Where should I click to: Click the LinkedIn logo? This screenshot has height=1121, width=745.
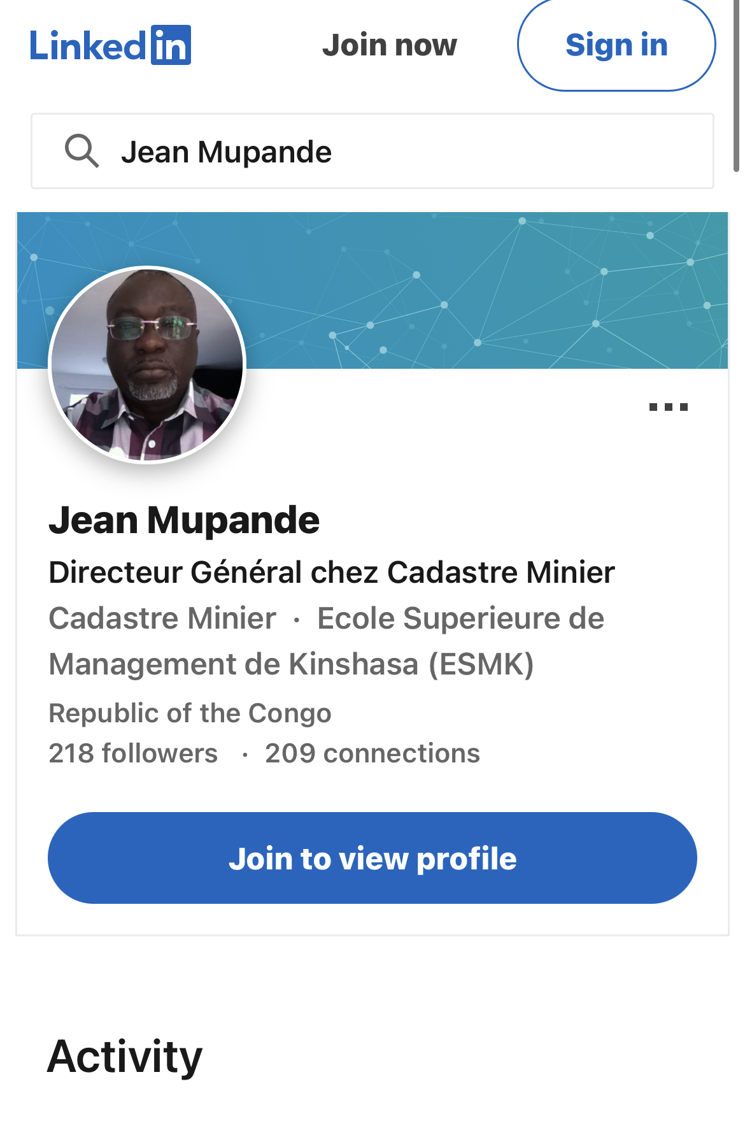pyautogui.click(x=110, y=45)
